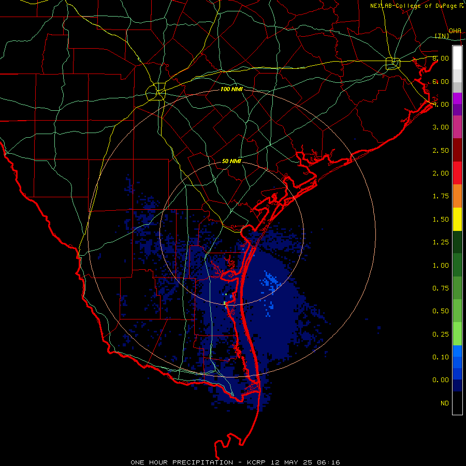Click the green 1.00 inch legend swatch
Viewport: 466px width, 466px height.
click(457, 265)
